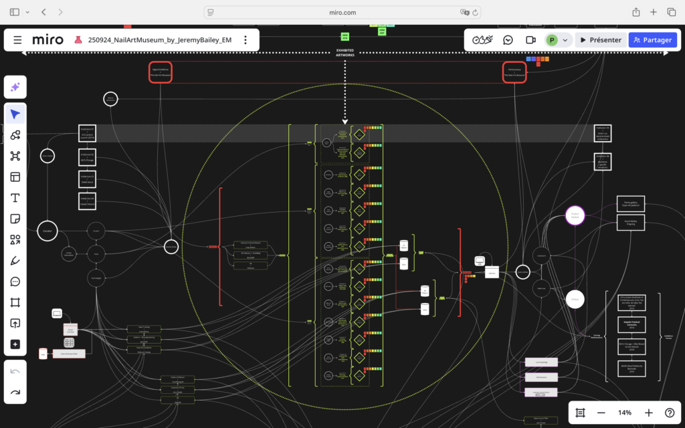The height and width of the screenshot is (428, 685).
Task: Click the blue Partager button
Action: click(652, 40)
